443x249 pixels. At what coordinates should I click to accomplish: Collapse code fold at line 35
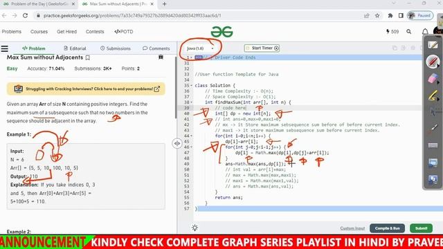191,86
